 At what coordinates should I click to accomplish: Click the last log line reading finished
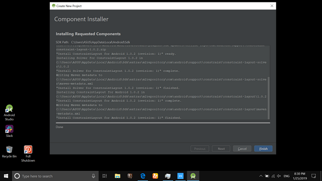pyautogui.click(x=119, y=118)
